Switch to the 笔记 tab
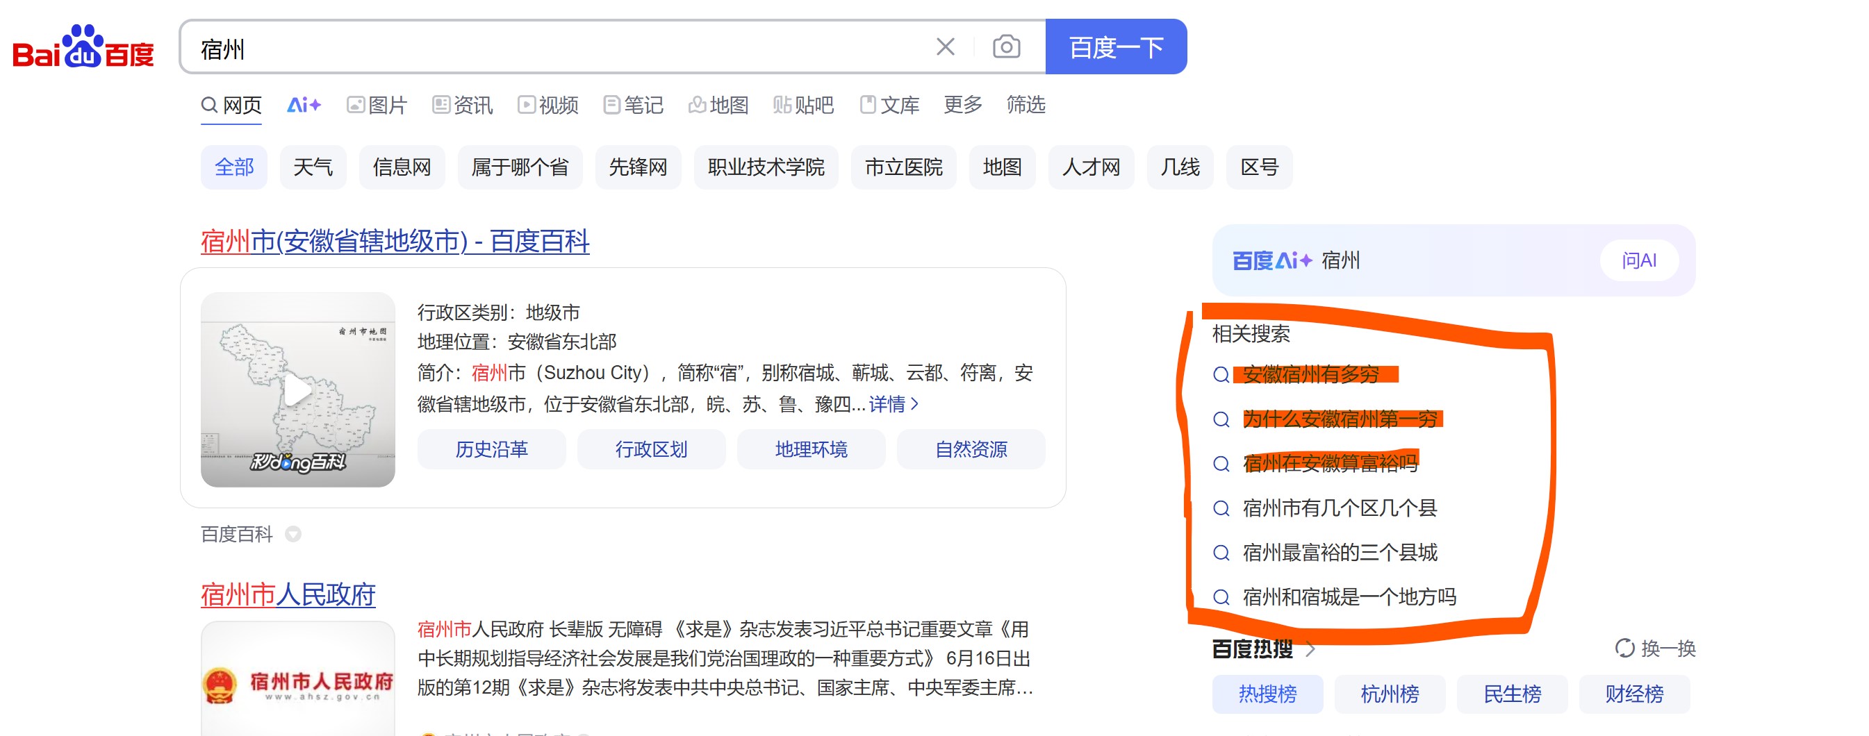1869x736 pixels. 634,106
